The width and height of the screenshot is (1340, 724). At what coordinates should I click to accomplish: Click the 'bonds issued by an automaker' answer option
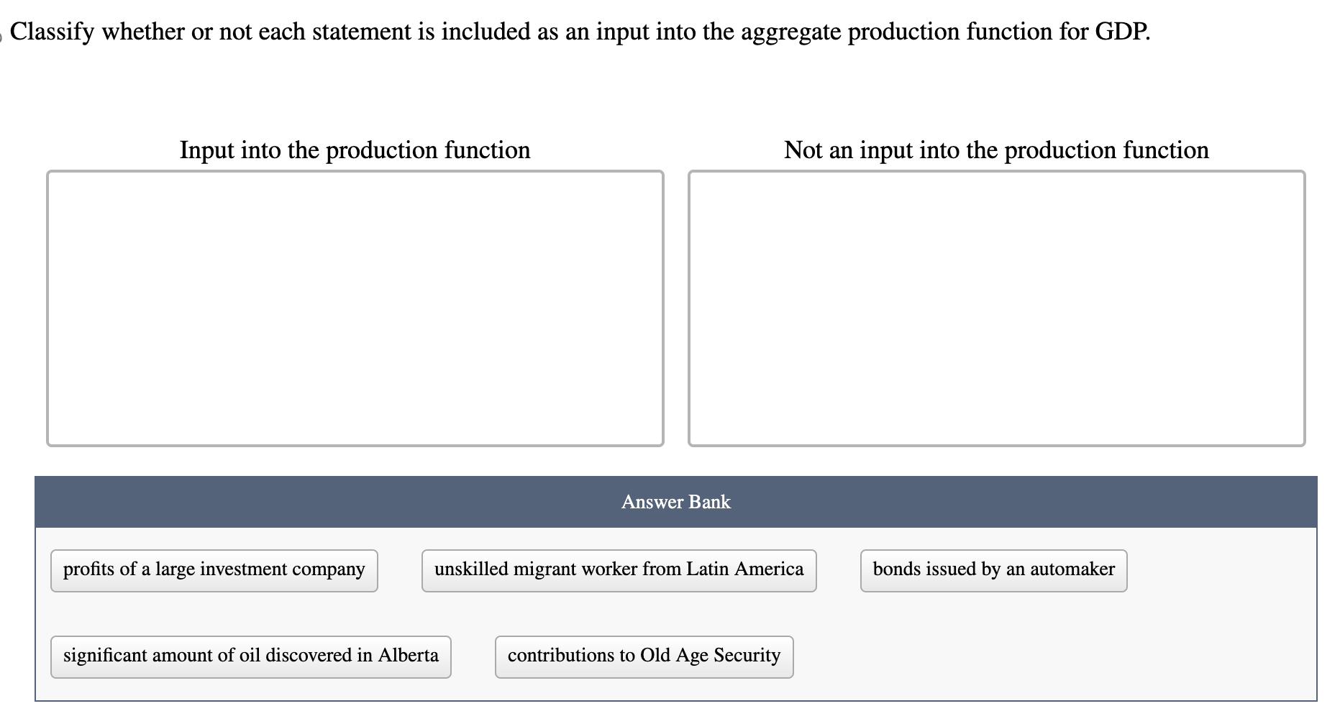click(x=993, y=569)
